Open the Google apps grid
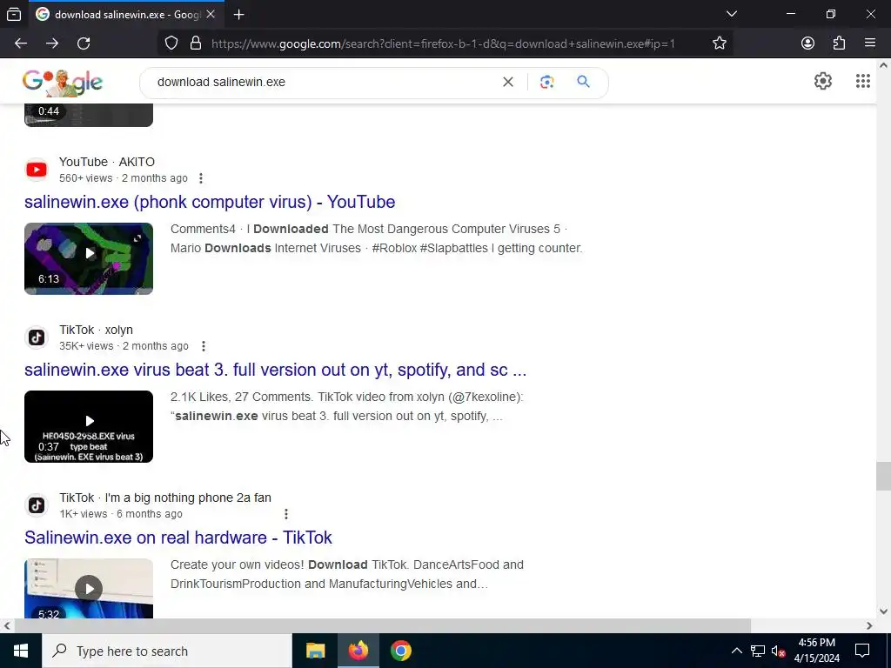 pos(862,81)
